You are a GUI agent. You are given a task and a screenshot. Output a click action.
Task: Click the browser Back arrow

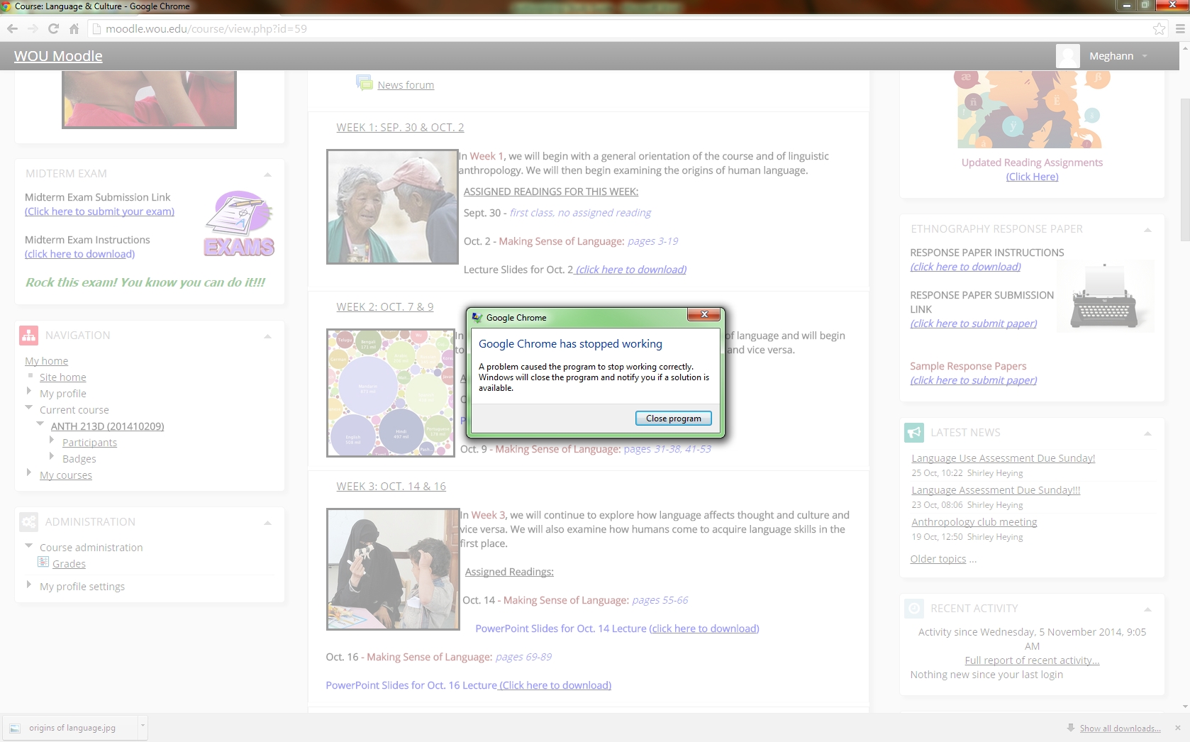12,29
